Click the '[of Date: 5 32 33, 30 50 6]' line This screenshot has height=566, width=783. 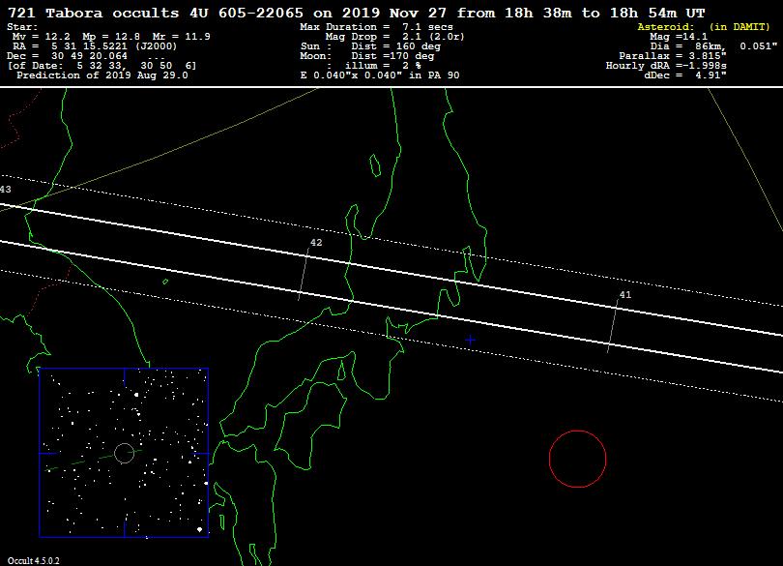pyautogui.click(x=101, y=66)
